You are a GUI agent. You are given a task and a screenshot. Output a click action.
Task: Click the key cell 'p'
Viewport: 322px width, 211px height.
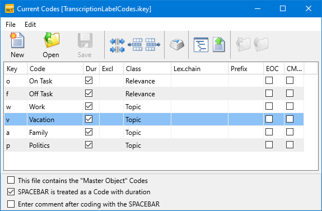tap(16, 145)
